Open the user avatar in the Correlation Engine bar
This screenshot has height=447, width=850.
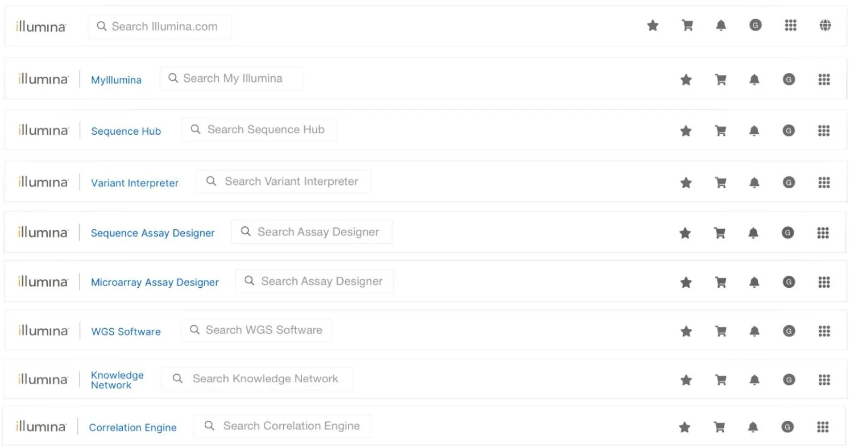[787, 427]
